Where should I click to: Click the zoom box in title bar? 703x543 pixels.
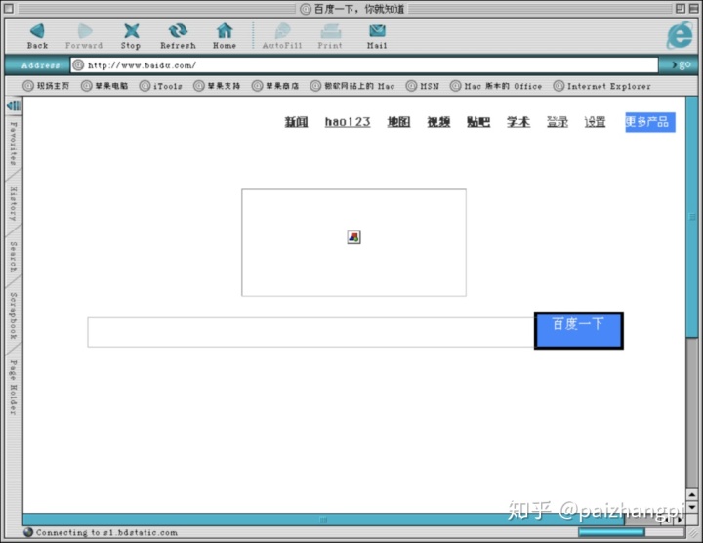coord(681,8)
